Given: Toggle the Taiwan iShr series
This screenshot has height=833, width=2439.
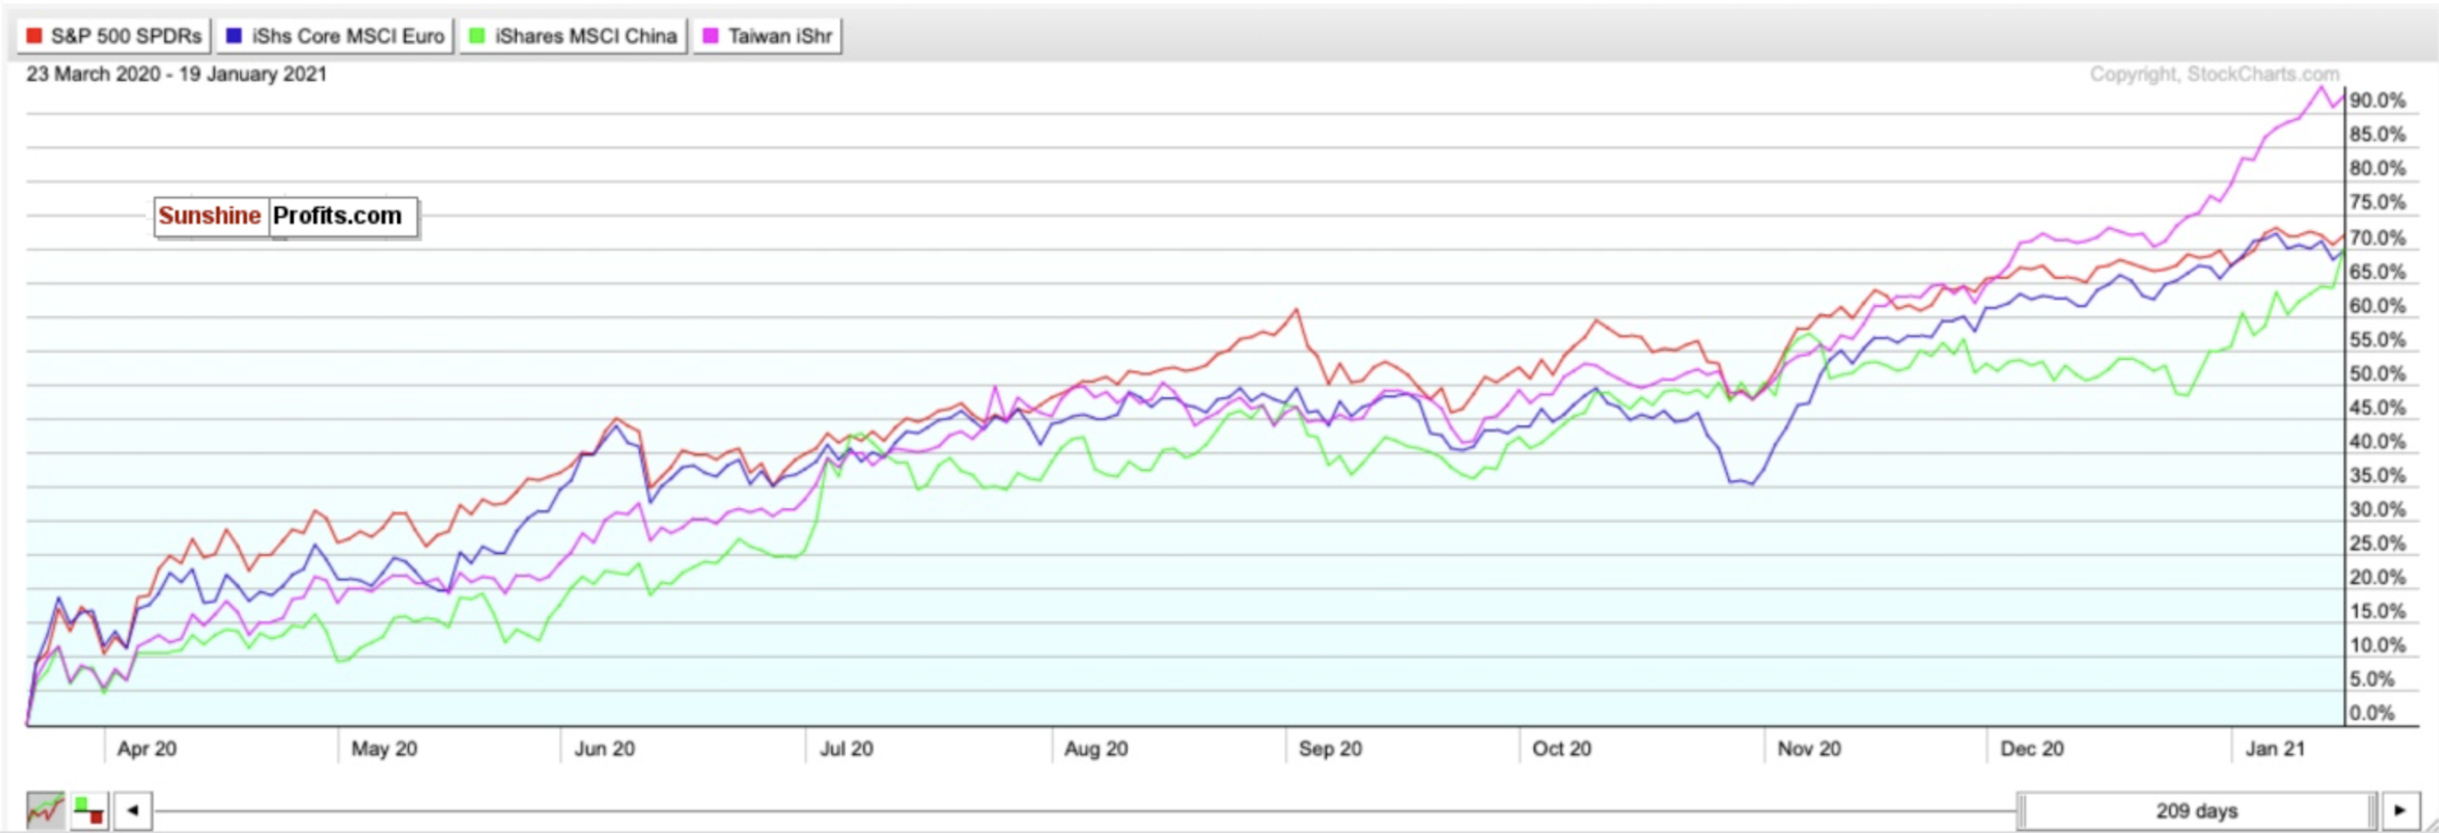Looking at the screenshot, I should [767, 36].
